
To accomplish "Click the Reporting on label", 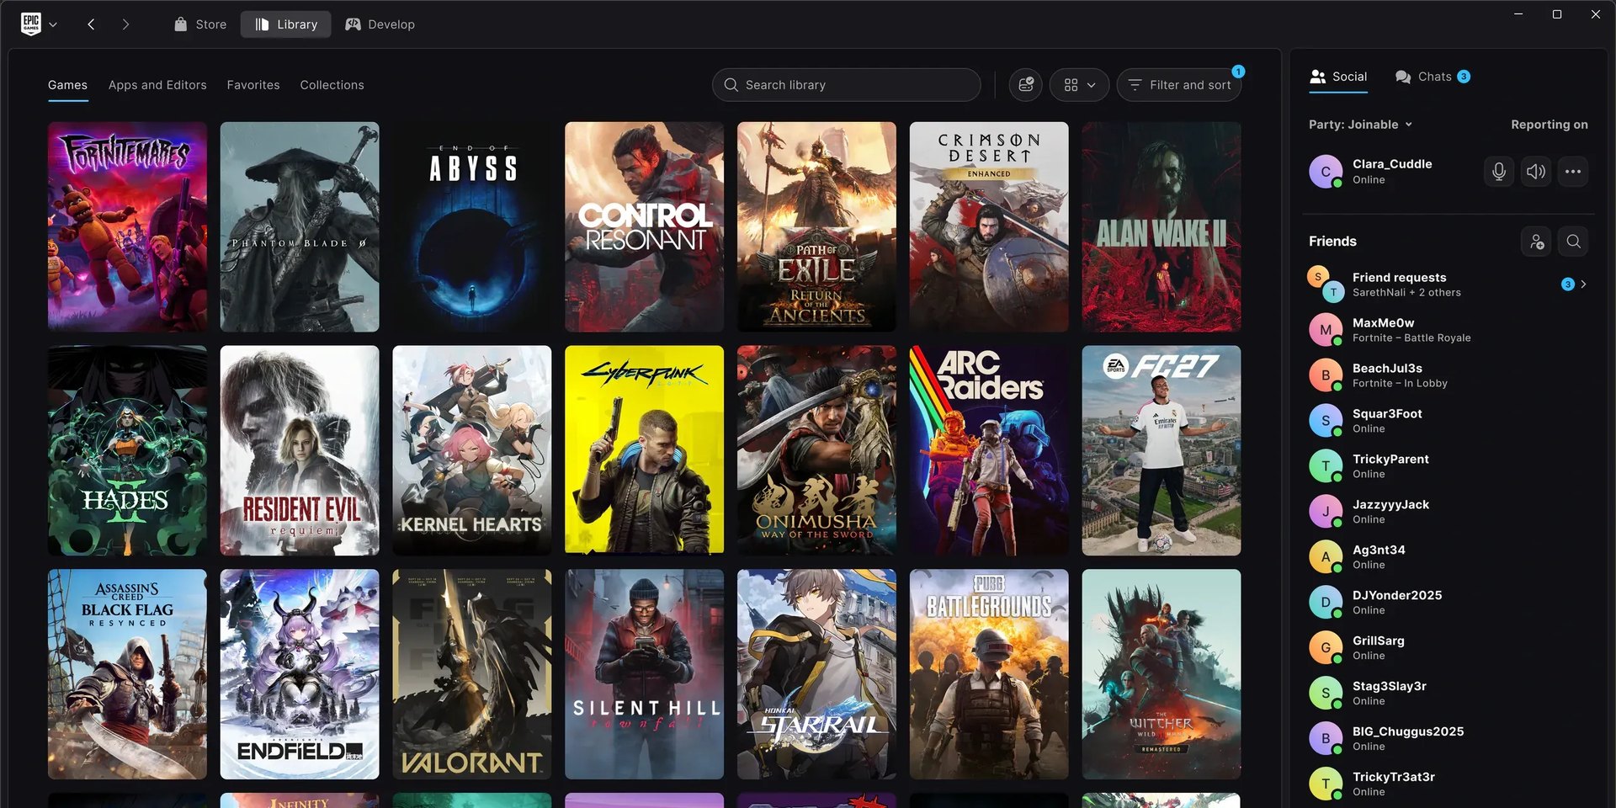I will click(x=1550, y=125).
